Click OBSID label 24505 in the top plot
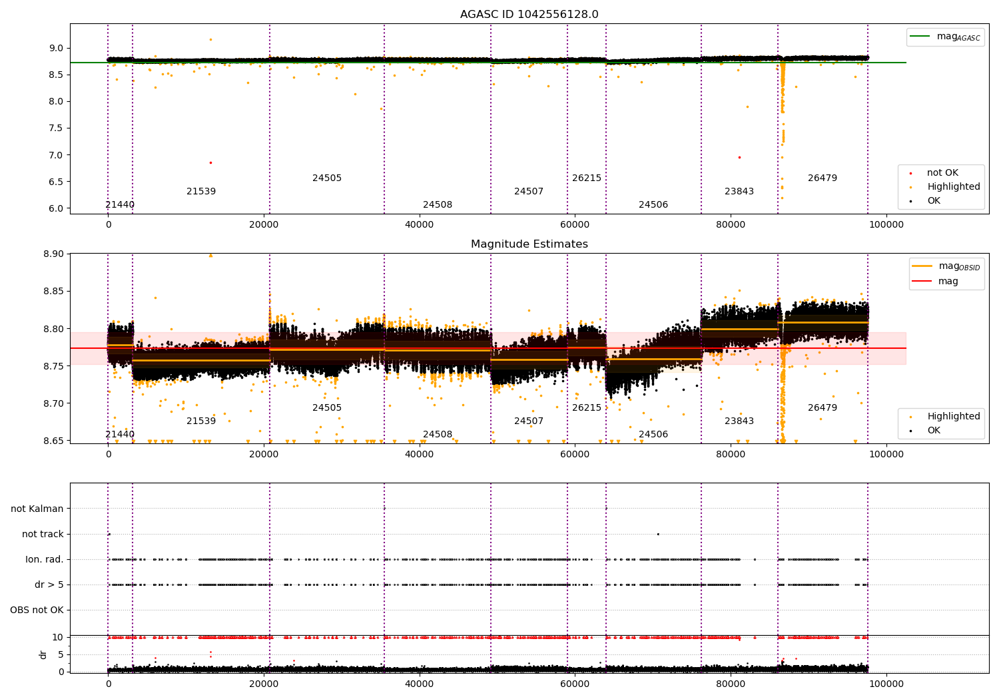Viewport: 999px width, 699px height. point(327,178)
